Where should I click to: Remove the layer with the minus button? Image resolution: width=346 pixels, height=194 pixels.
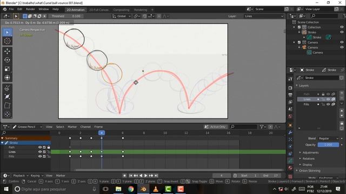pos(342,98)
